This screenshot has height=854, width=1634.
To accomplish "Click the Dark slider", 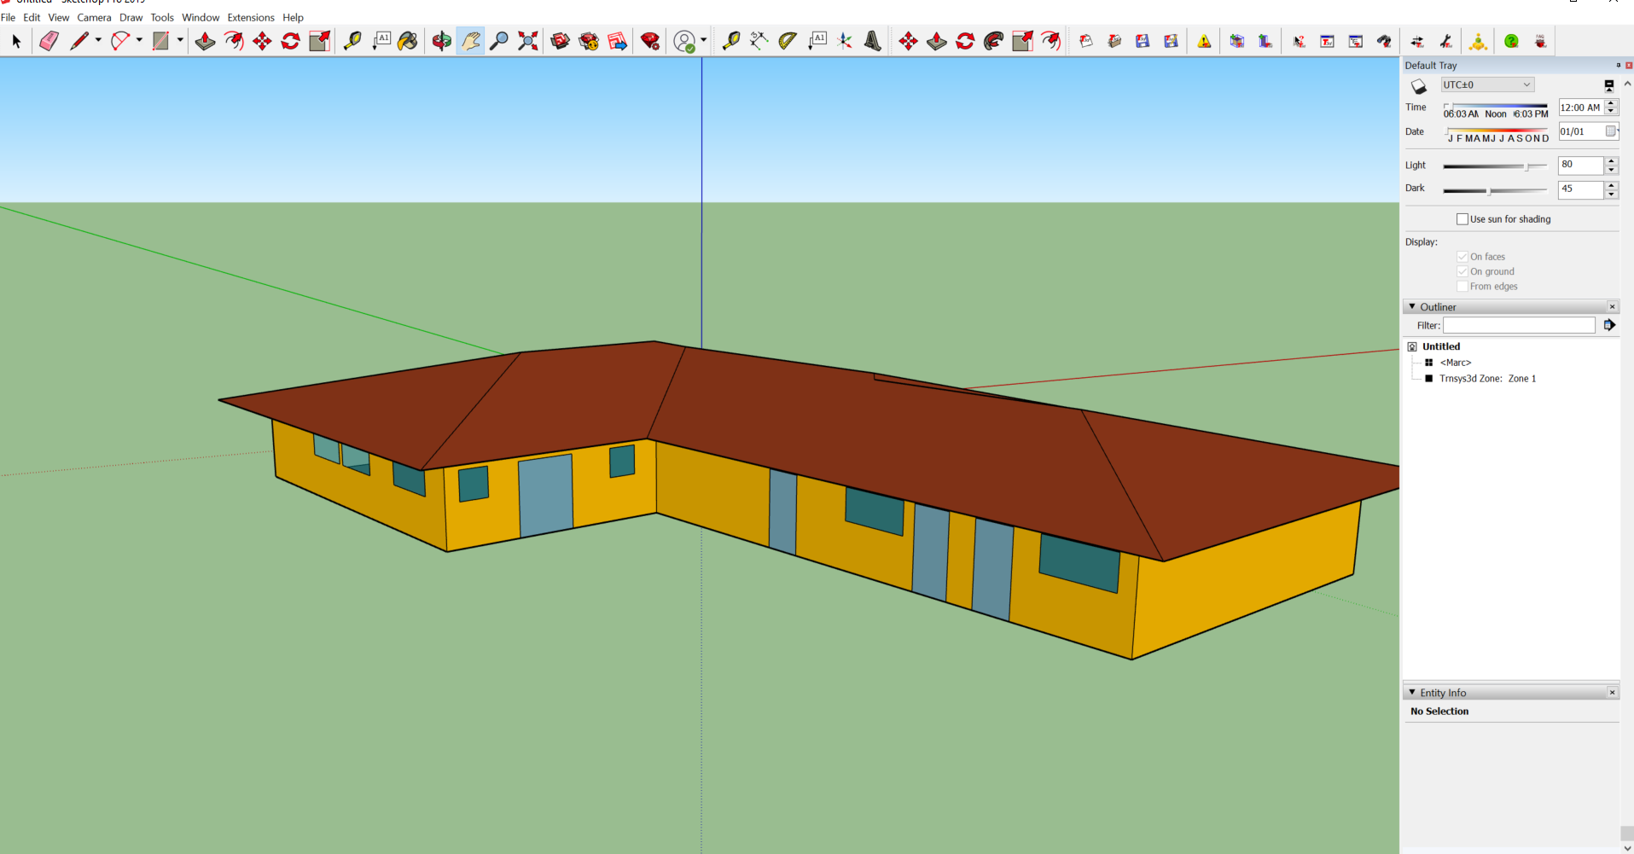I will pos(1495,190).
